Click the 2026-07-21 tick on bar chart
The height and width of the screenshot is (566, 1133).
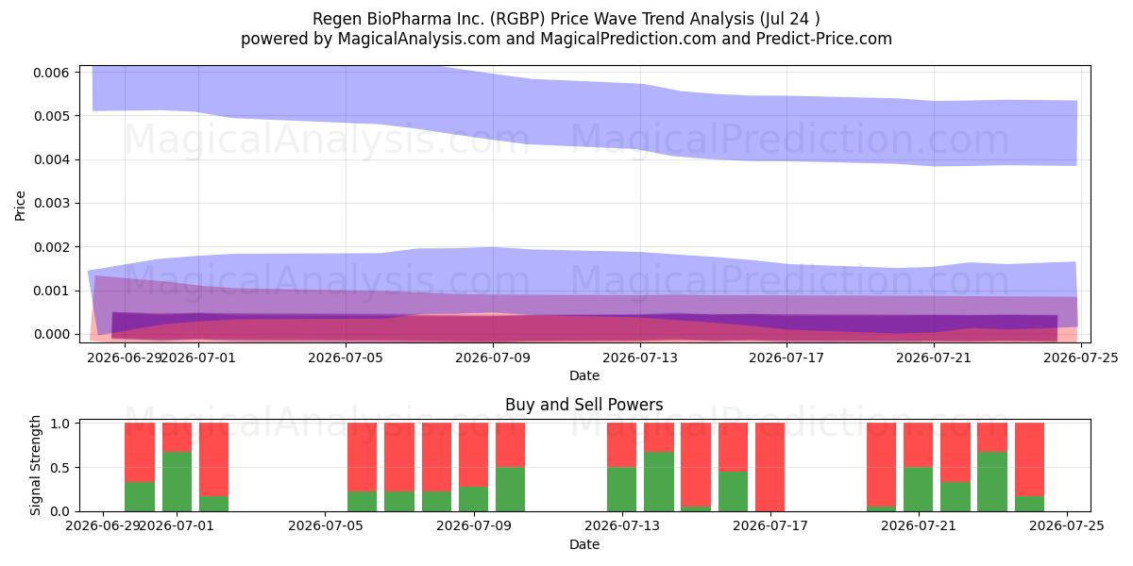click(x=919, y=525)
